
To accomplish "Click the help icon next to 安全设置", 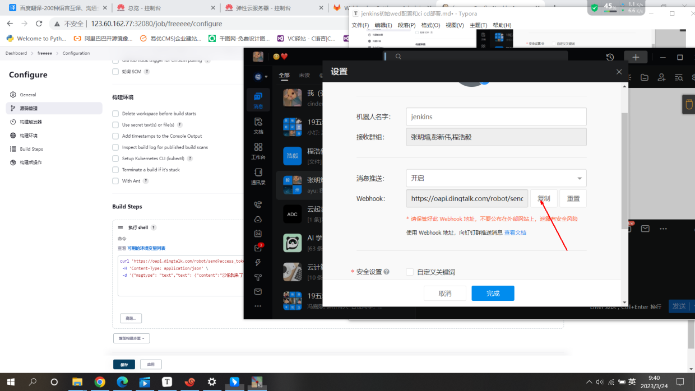I will [386, 272].
